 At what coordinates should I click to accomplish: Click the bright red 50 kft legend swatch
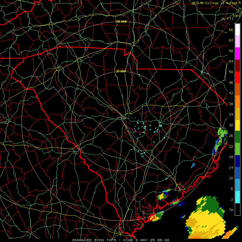237,77
